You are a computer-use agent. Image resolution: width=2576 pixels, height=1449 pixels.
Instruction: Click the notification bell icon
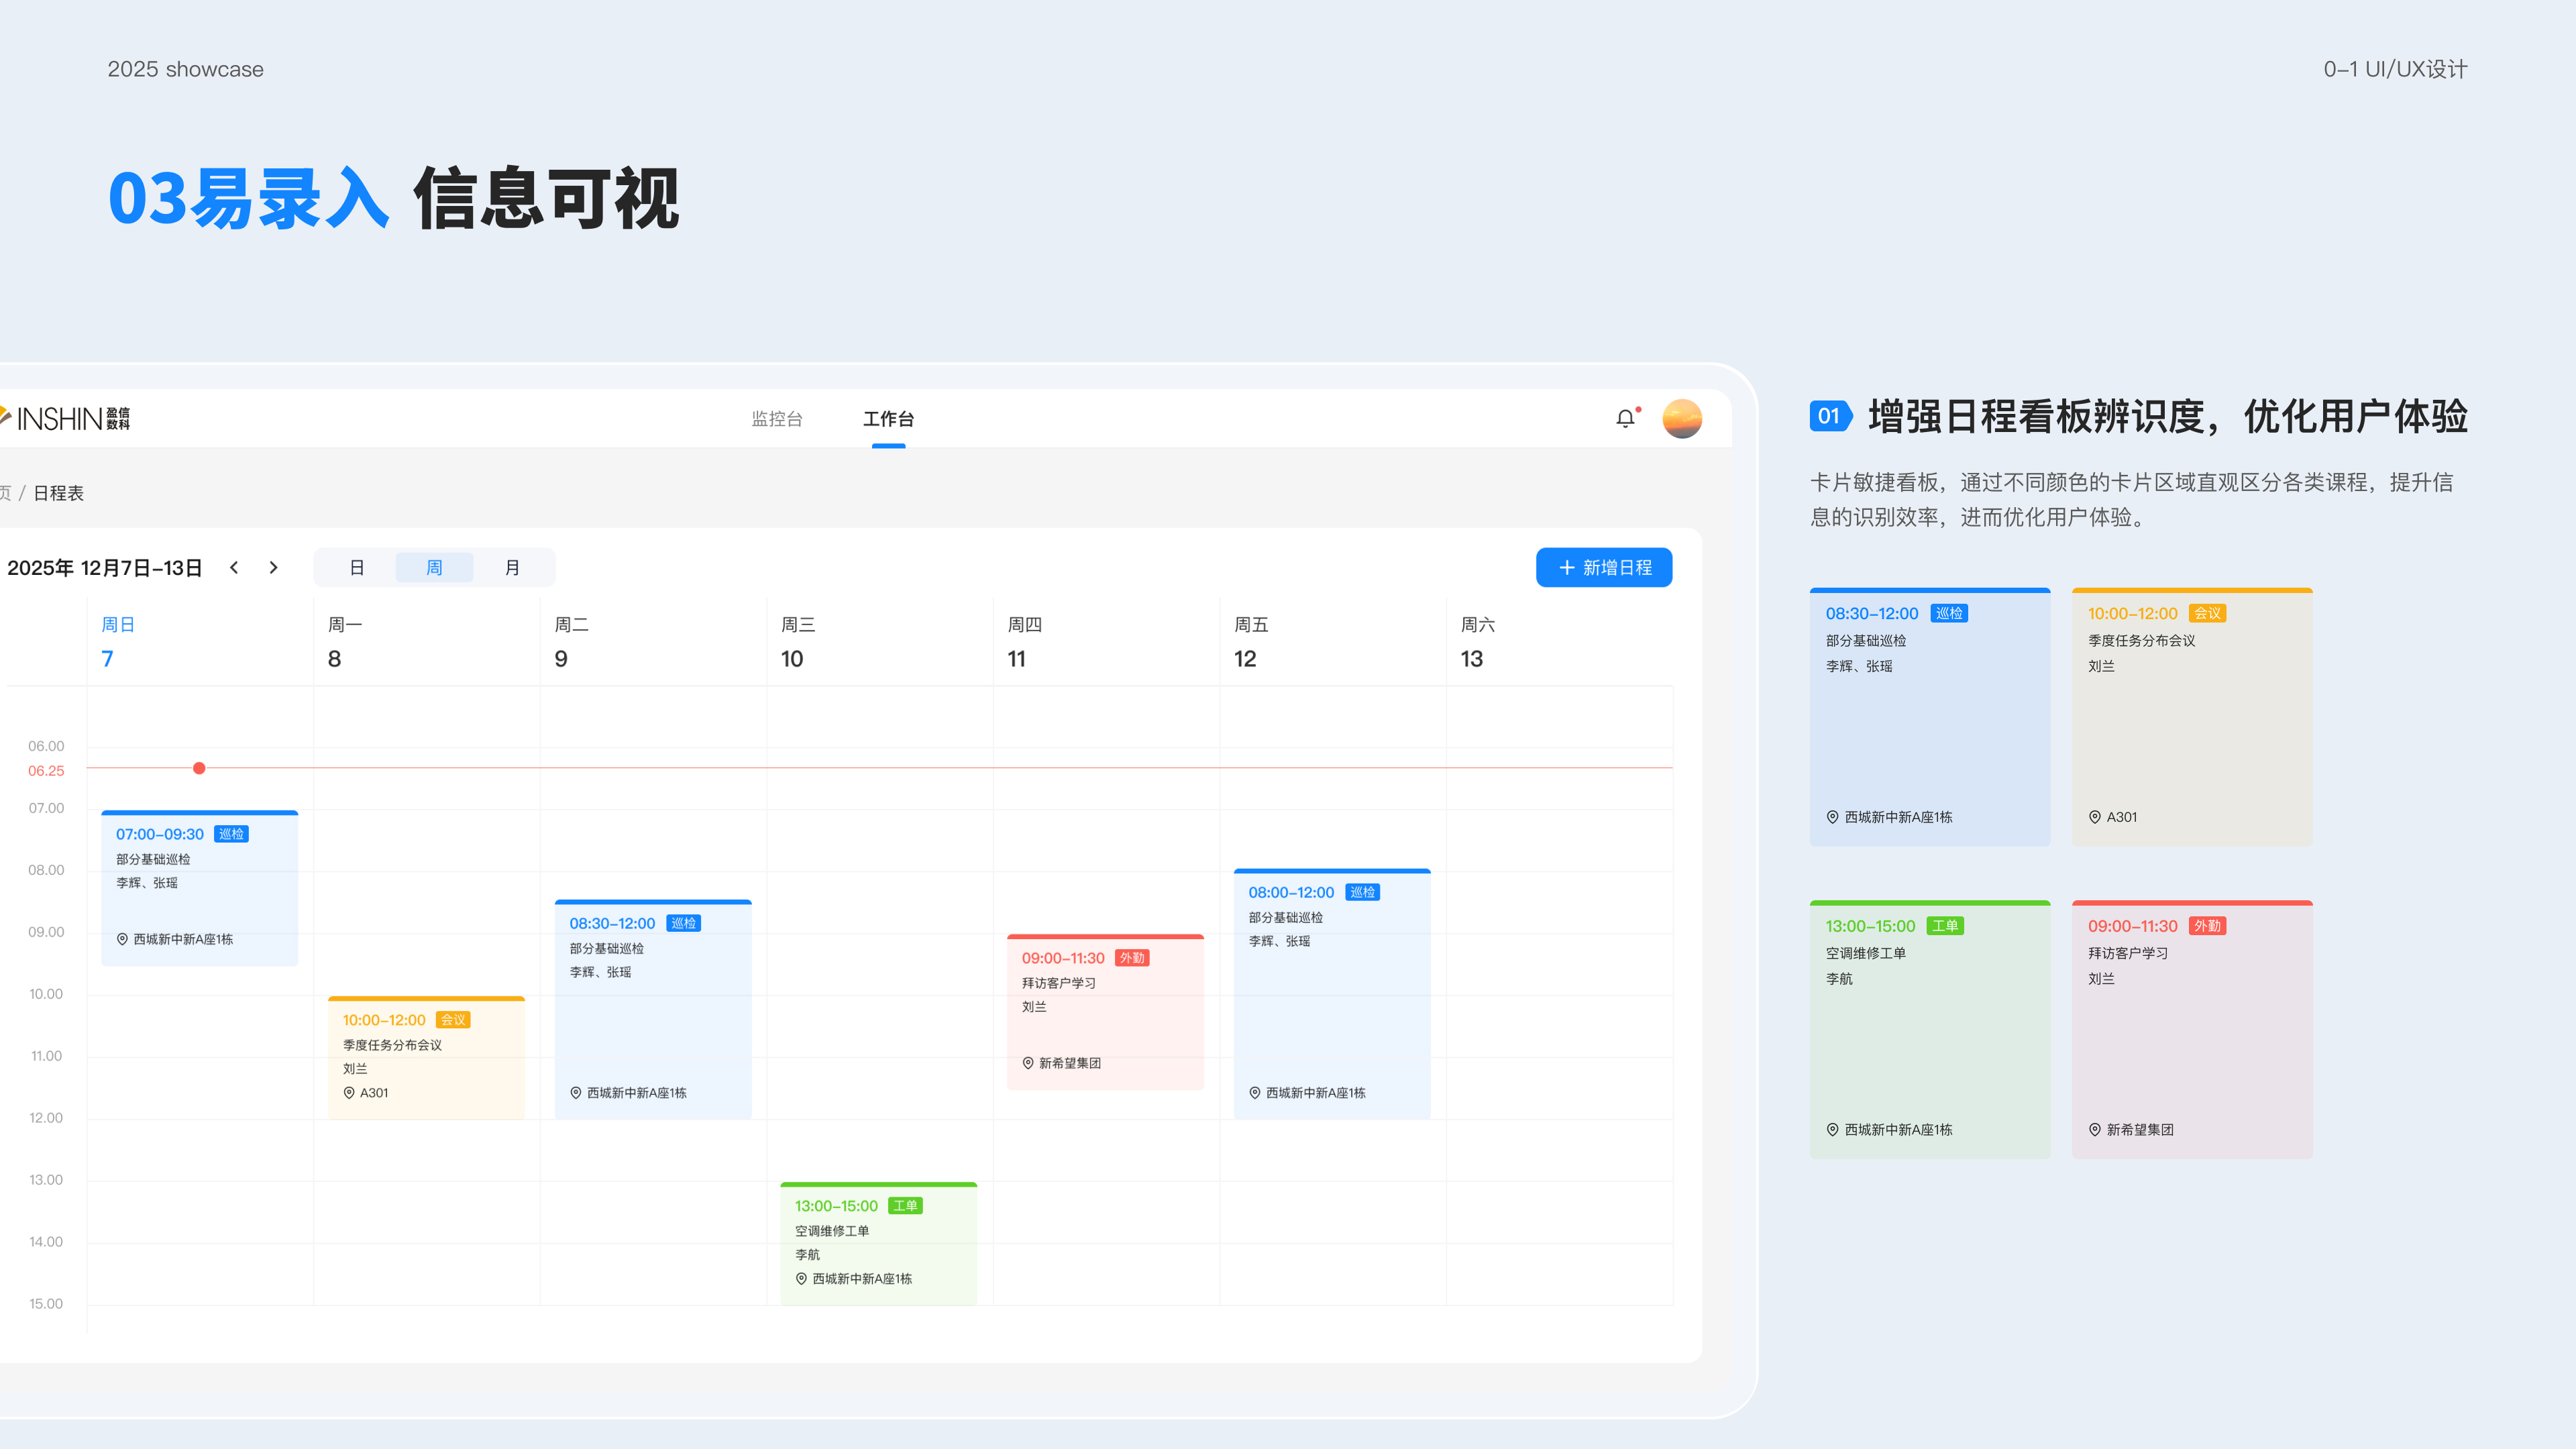[1625, 419]
